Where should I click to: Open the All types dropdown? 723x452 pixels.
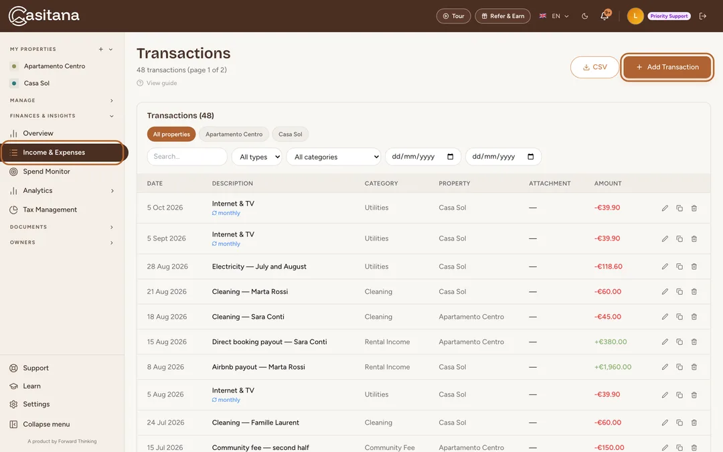pos(257,157)
